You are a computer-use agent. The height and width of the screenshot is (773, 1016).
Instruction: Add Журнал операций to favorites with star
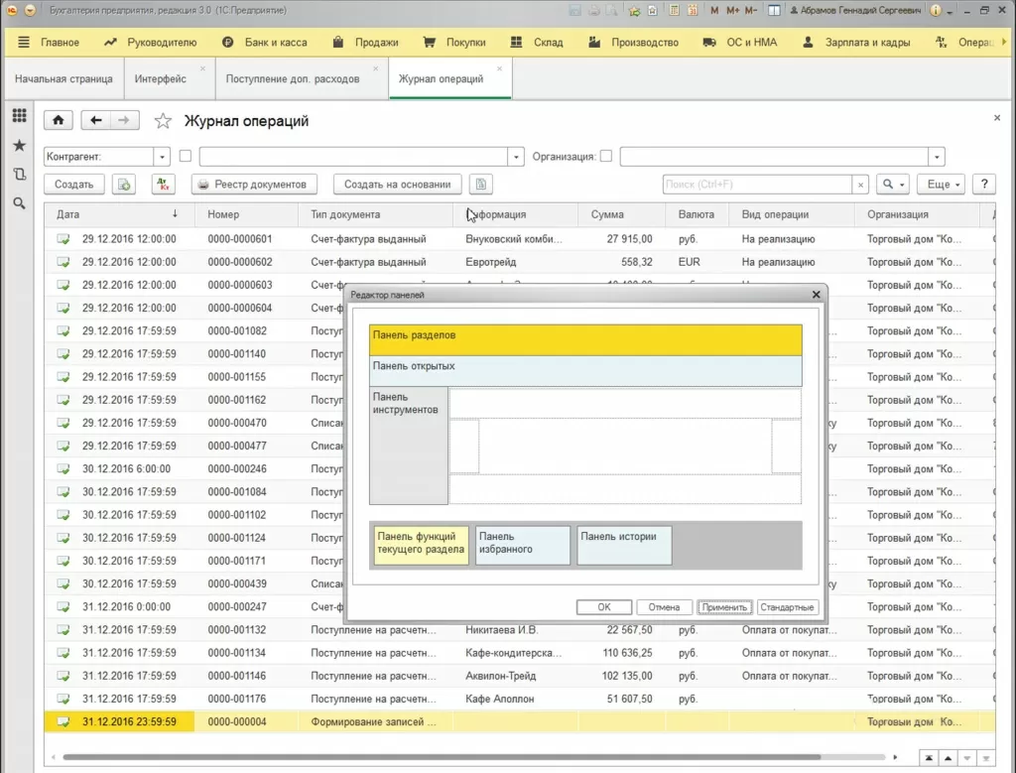pos(163,121)
